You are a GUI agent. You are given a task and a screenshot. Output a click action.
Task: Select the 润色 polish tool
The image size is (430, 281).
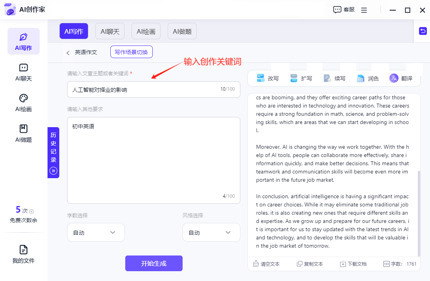pyautogui.click(x=368, y=78)
